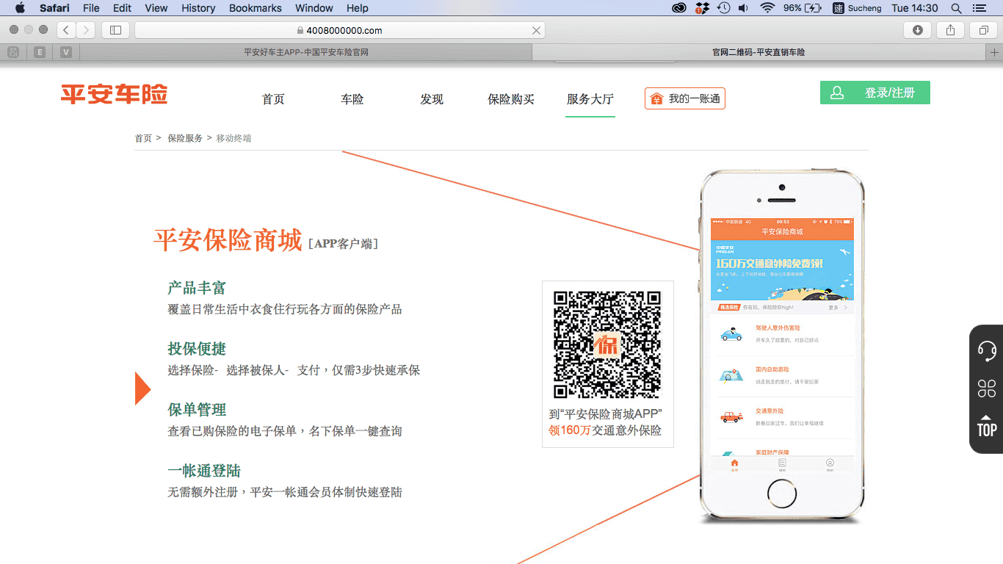
Task: Click the TOP back-to-top button
Action: click(x=987, y=427)
